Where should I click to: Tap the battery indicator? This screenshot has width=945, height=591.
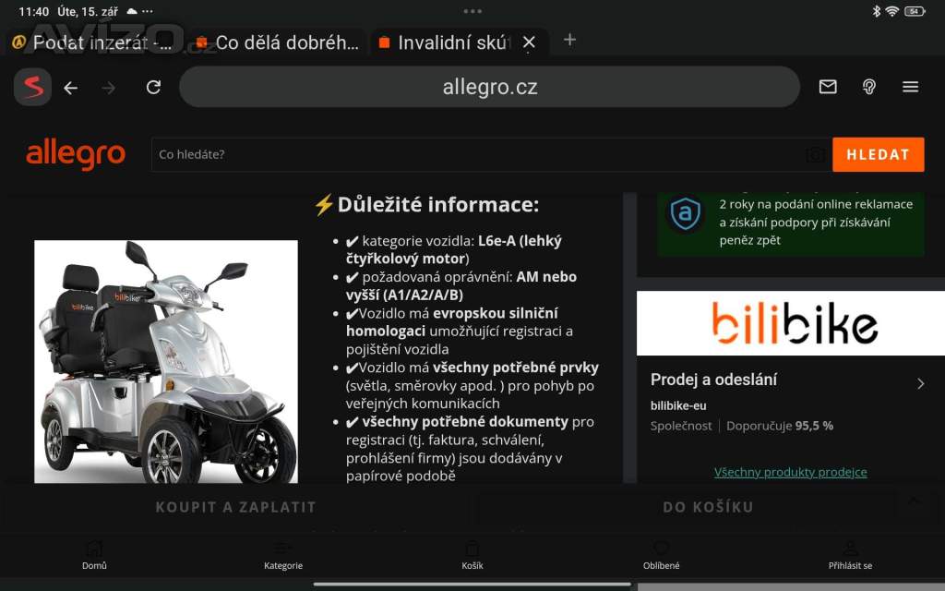pos(915,11)
